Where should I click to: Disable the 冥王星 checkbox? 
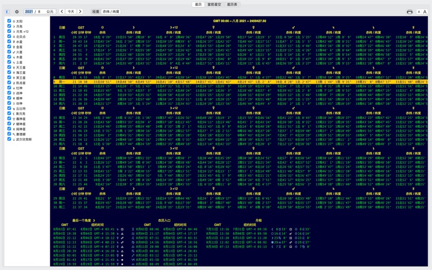9,78
